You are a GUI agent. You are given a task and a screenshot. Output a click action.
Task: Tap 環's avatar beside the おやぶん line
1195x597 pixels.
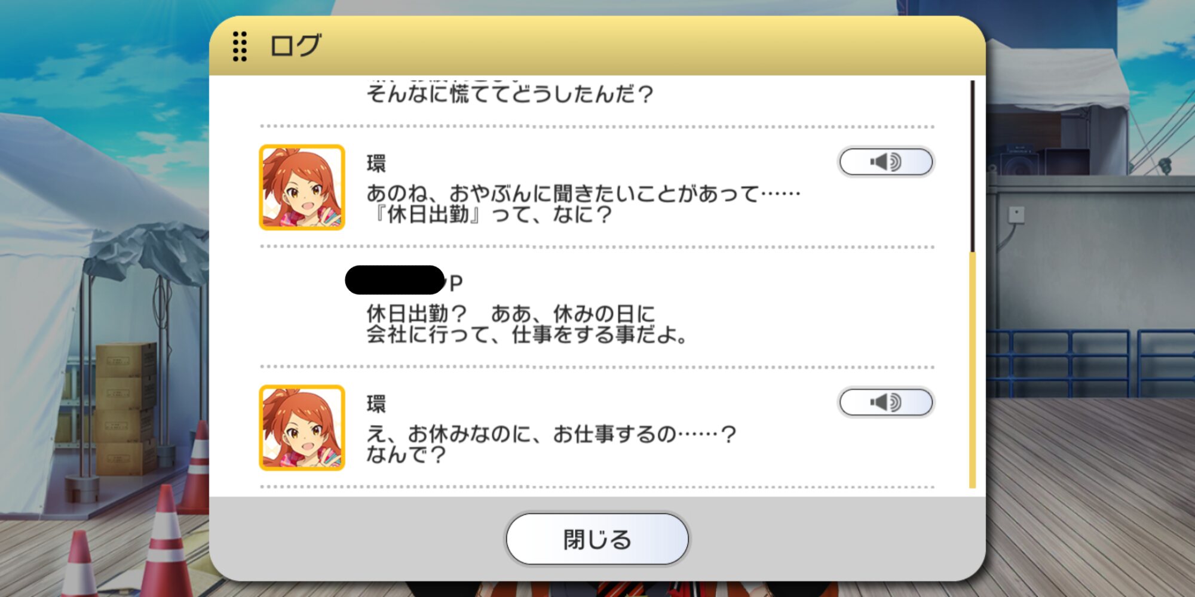coord(302,187)
